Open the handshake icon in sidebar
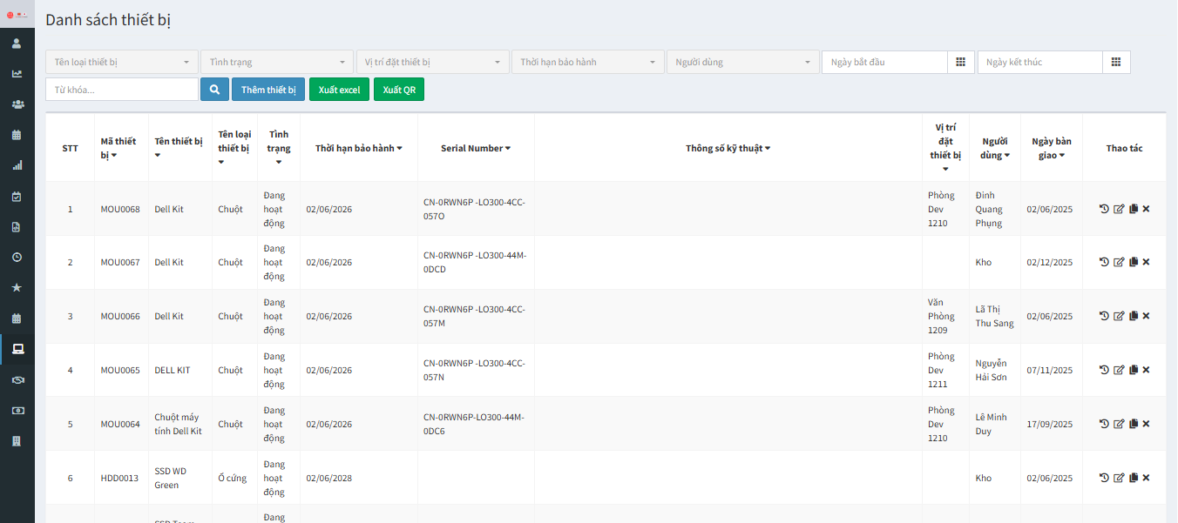 (x=17, y=379)
